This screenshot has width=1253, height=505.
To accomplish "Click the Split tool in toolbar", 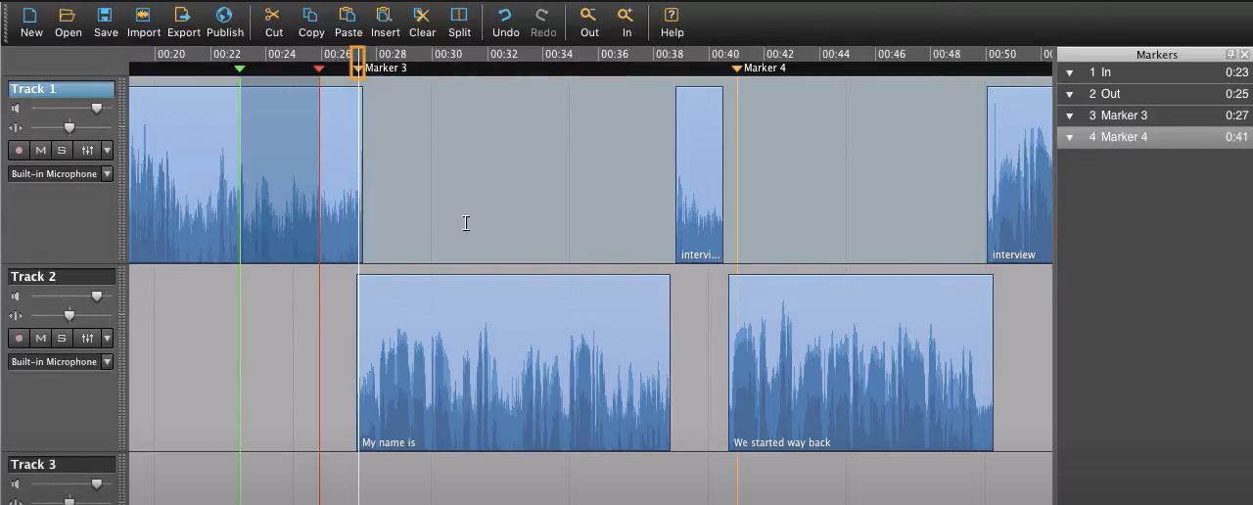I will (459, 16).
